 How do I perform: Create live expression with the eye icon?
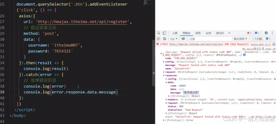[183, 39]
